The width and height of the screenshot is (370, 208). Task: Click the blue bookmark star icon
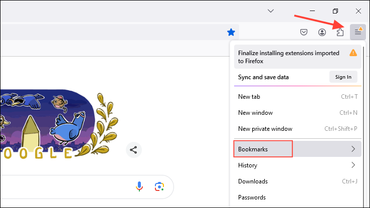point(231,32)
